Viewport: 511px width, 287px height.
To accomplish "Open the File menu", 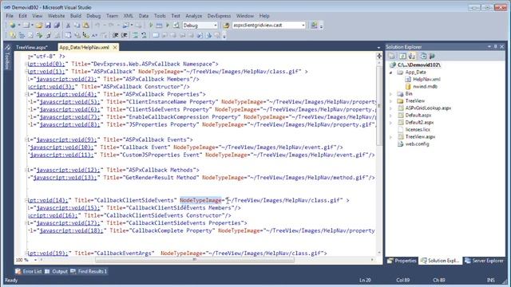I will 10,16.
